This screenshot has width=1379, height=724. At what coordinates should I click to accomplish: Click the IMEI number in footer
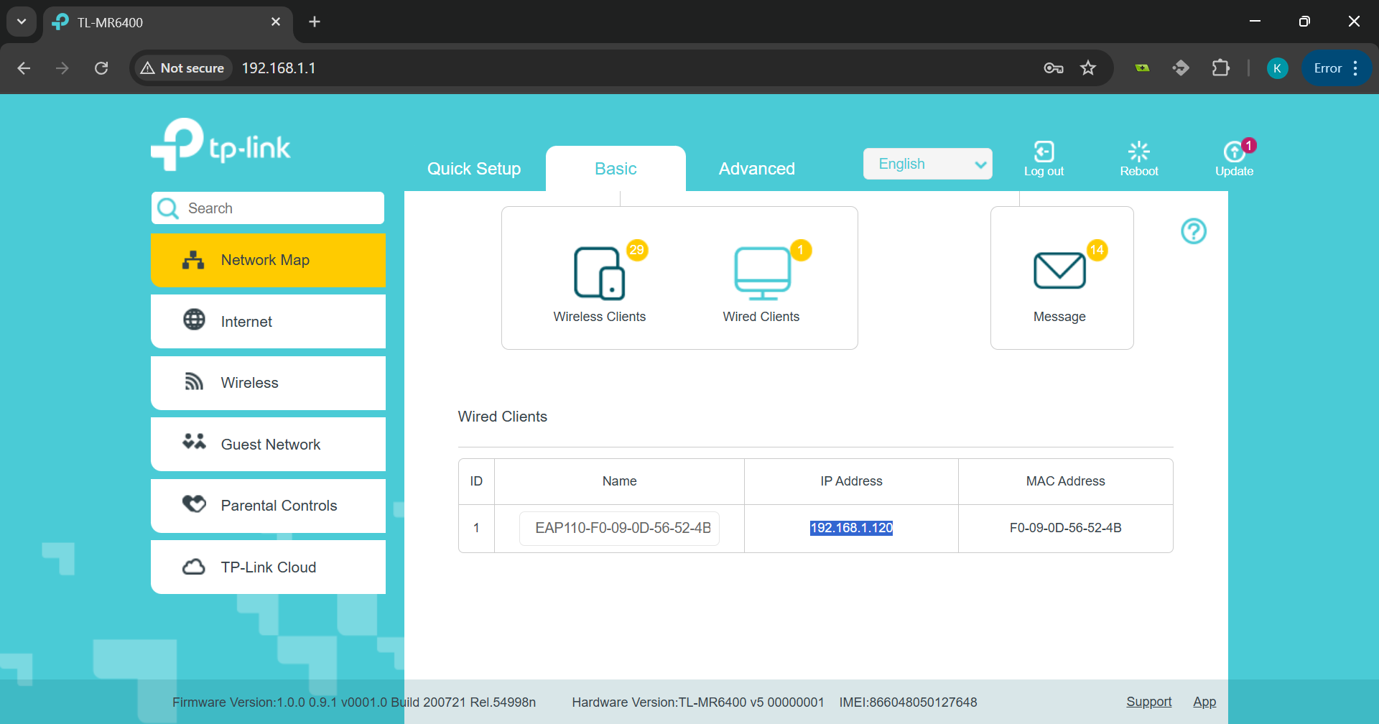coord(908,702)
